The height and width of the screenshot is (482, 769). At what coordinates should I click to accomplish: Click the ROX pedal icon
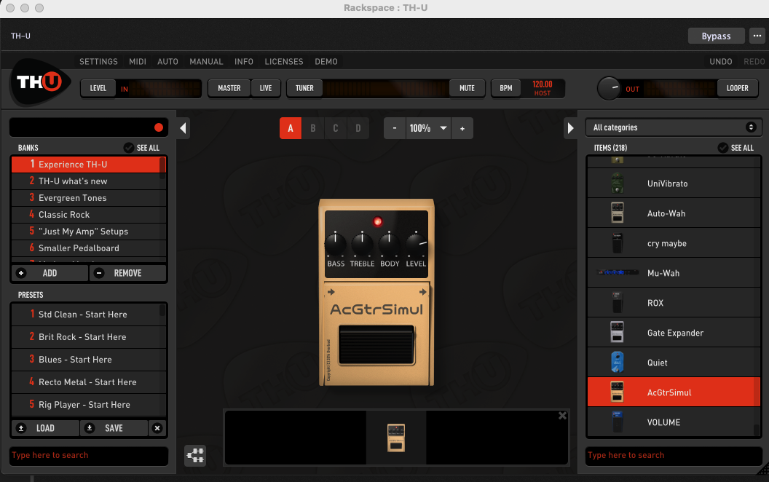click(x=618, y=303)
